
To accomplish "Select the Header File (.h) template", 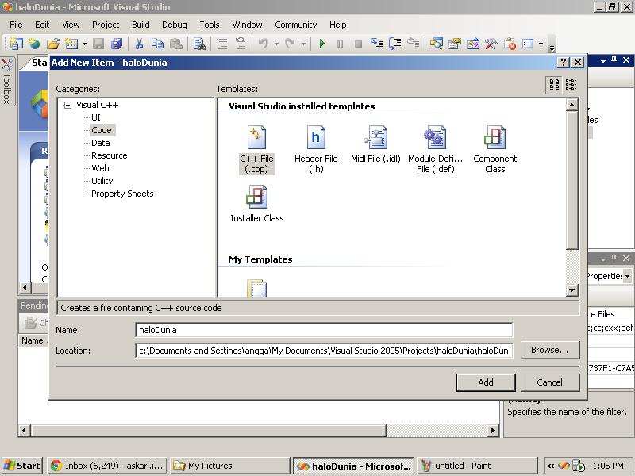I will 316,150.
